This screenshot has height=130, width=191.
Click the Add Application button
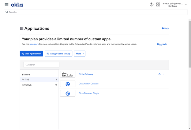pyautogui.click(x=32, y=54)
